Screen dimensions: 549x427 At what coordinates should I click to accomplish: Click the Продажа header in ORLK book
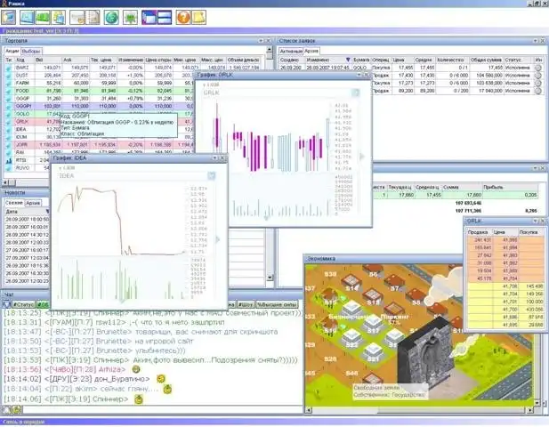(479, 232)
